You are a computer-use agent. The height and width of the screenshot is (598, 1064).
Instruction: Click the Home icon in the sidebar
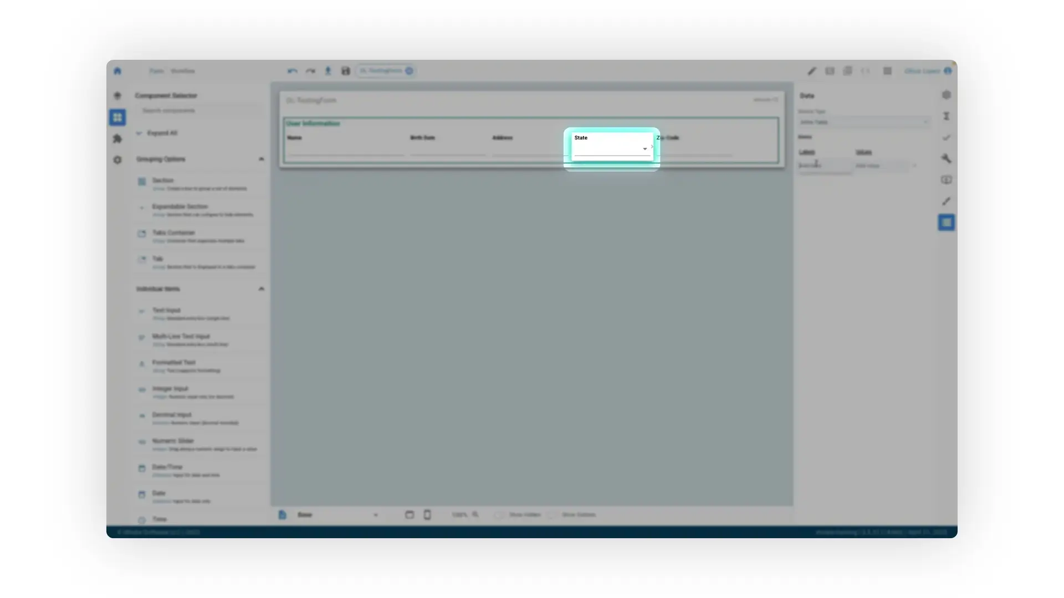[x=117, y=71]
